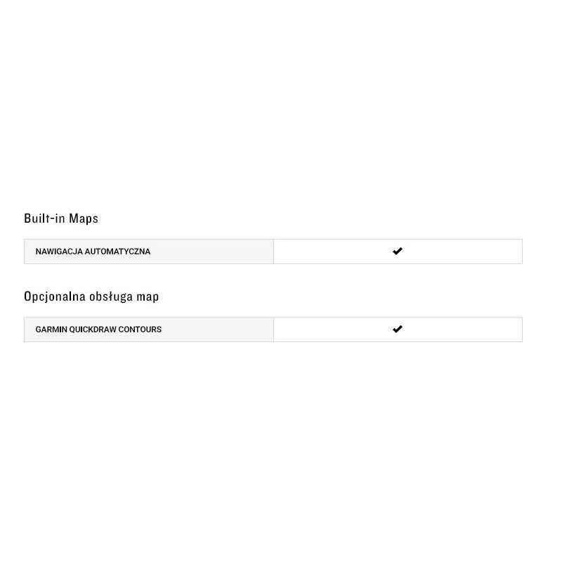Screen dimensions: 562x562
Task: Click the word "Maps" in first heading
Action: [84, 218]
